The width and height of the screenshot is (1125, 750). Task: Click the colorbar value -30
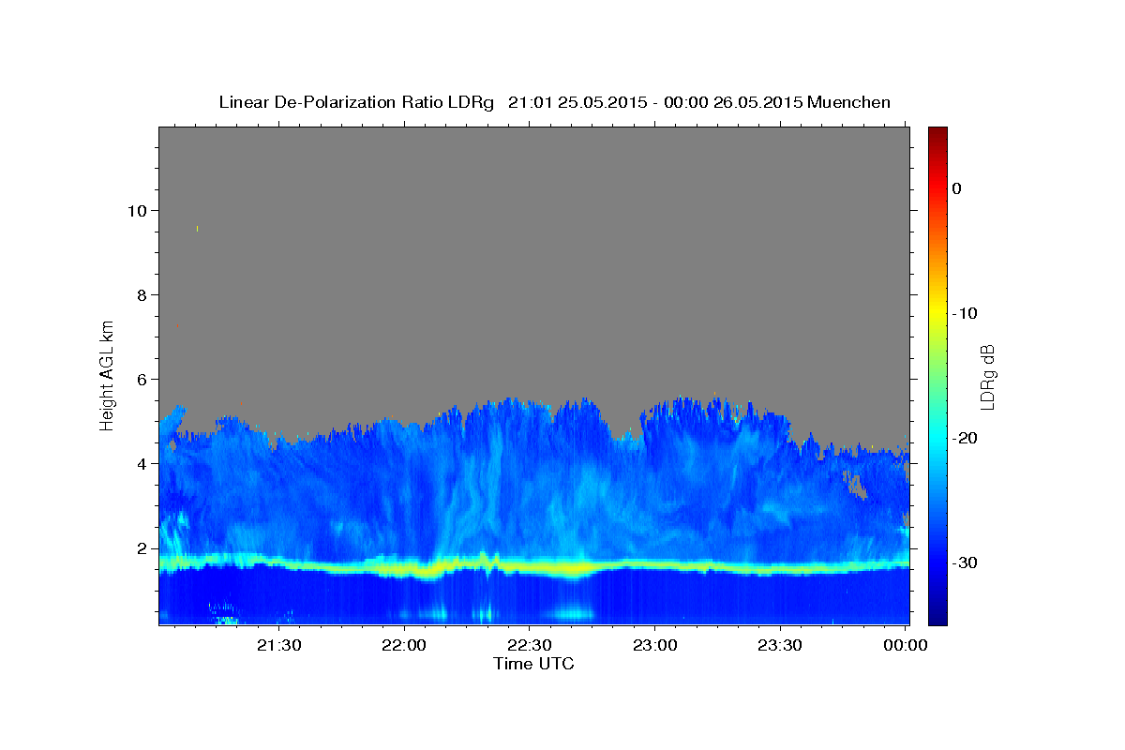click(x=965, y=562)
